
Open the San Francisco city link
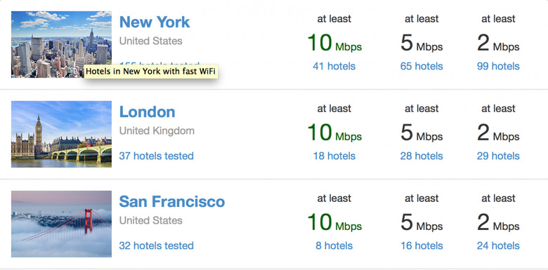pos(172,202)
